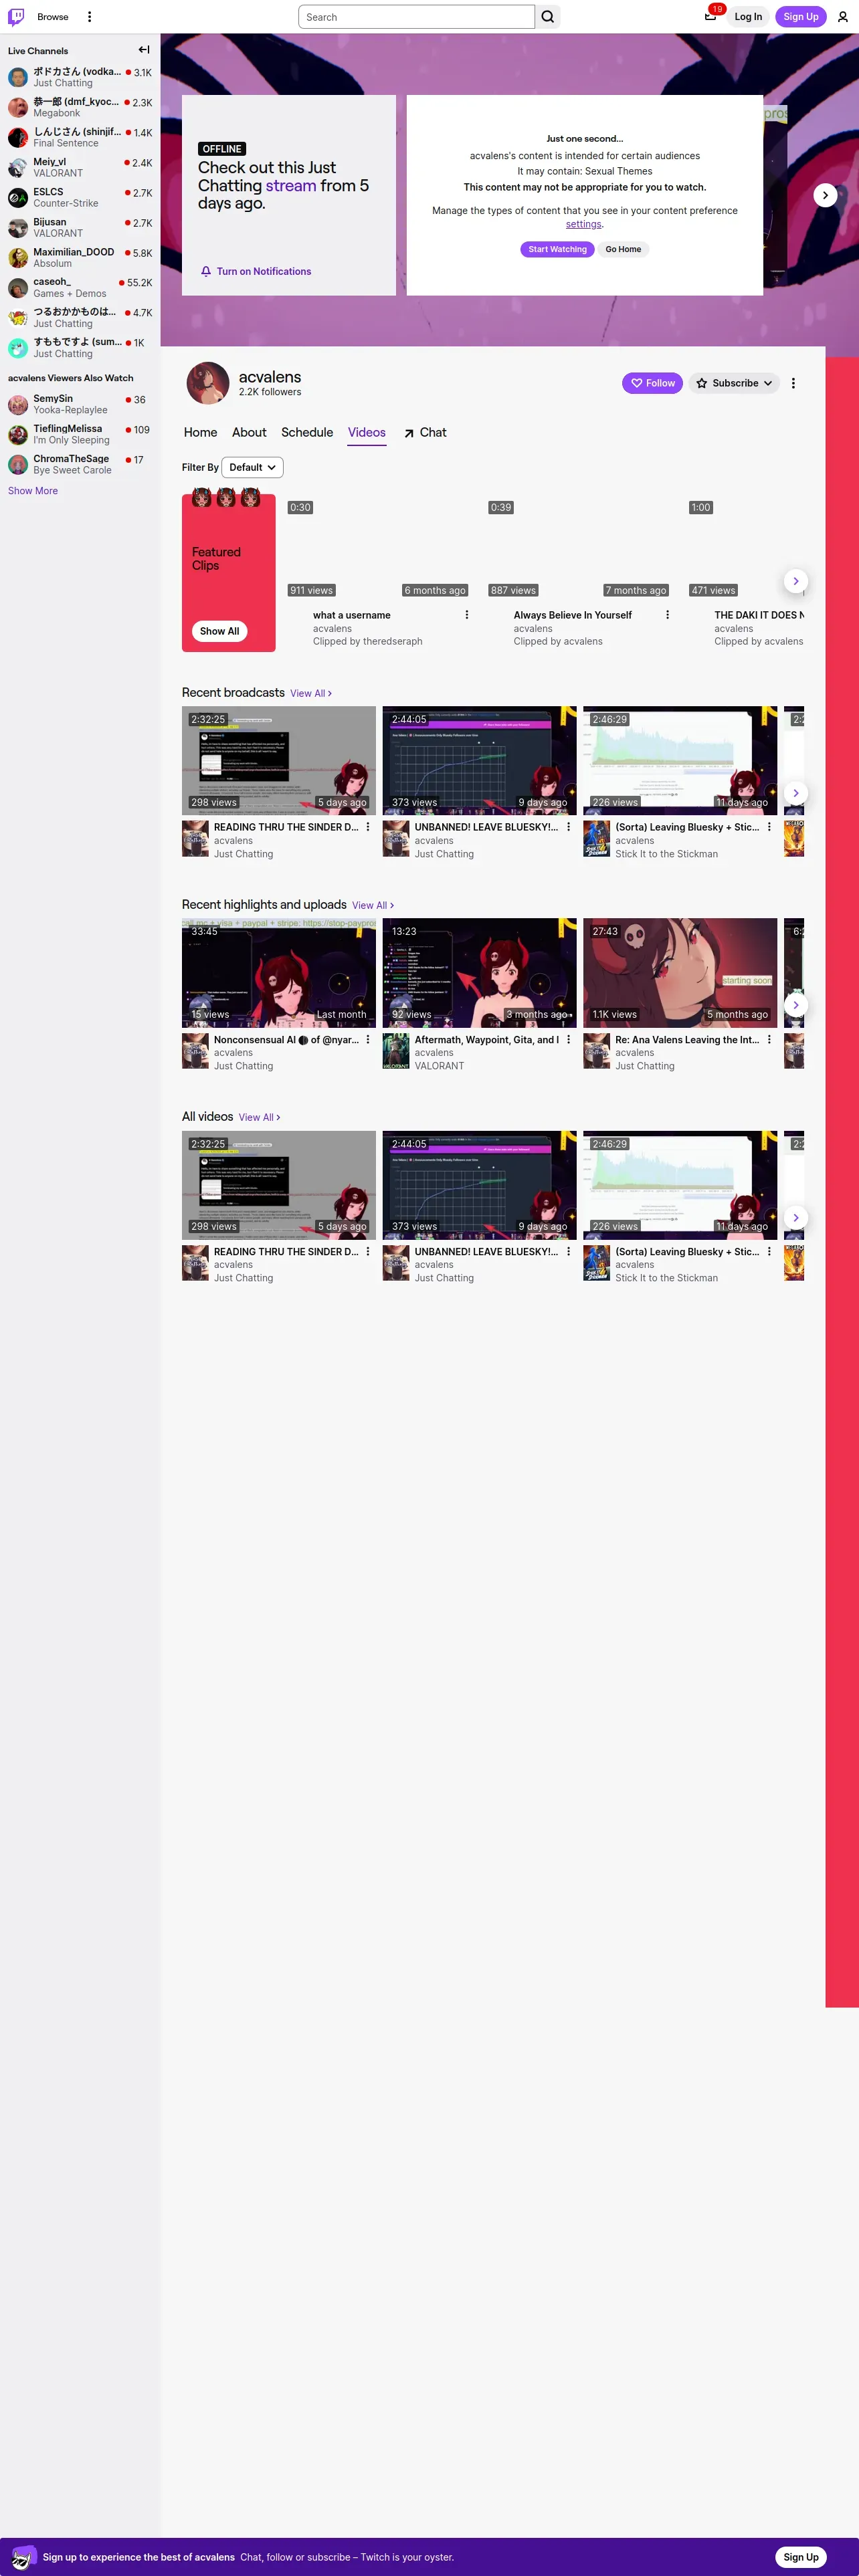The image size is (859, 2576).
Task: Open the Filter By Default dropdown
Action: tap(252, 467)
